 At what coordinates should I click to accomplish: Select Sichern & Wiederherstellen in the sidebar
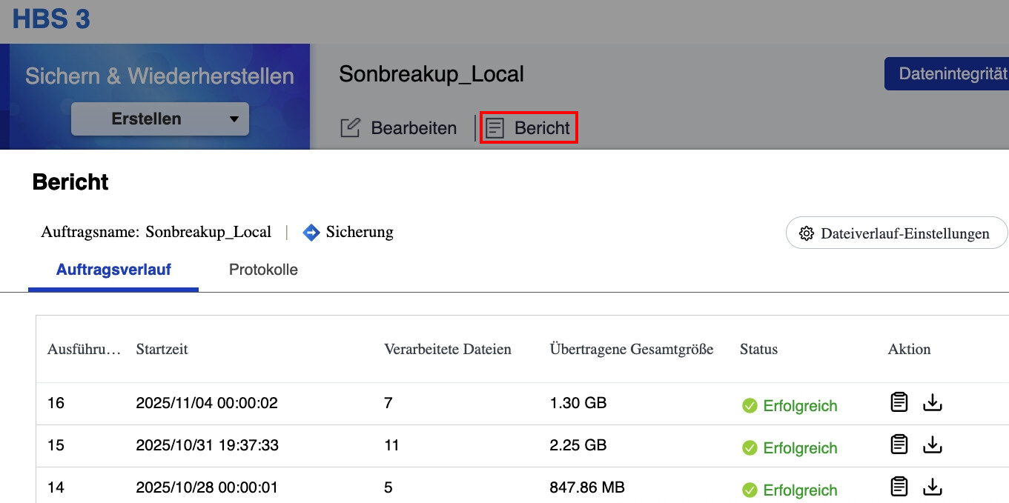pyautogui.click(x=159, y=76)
